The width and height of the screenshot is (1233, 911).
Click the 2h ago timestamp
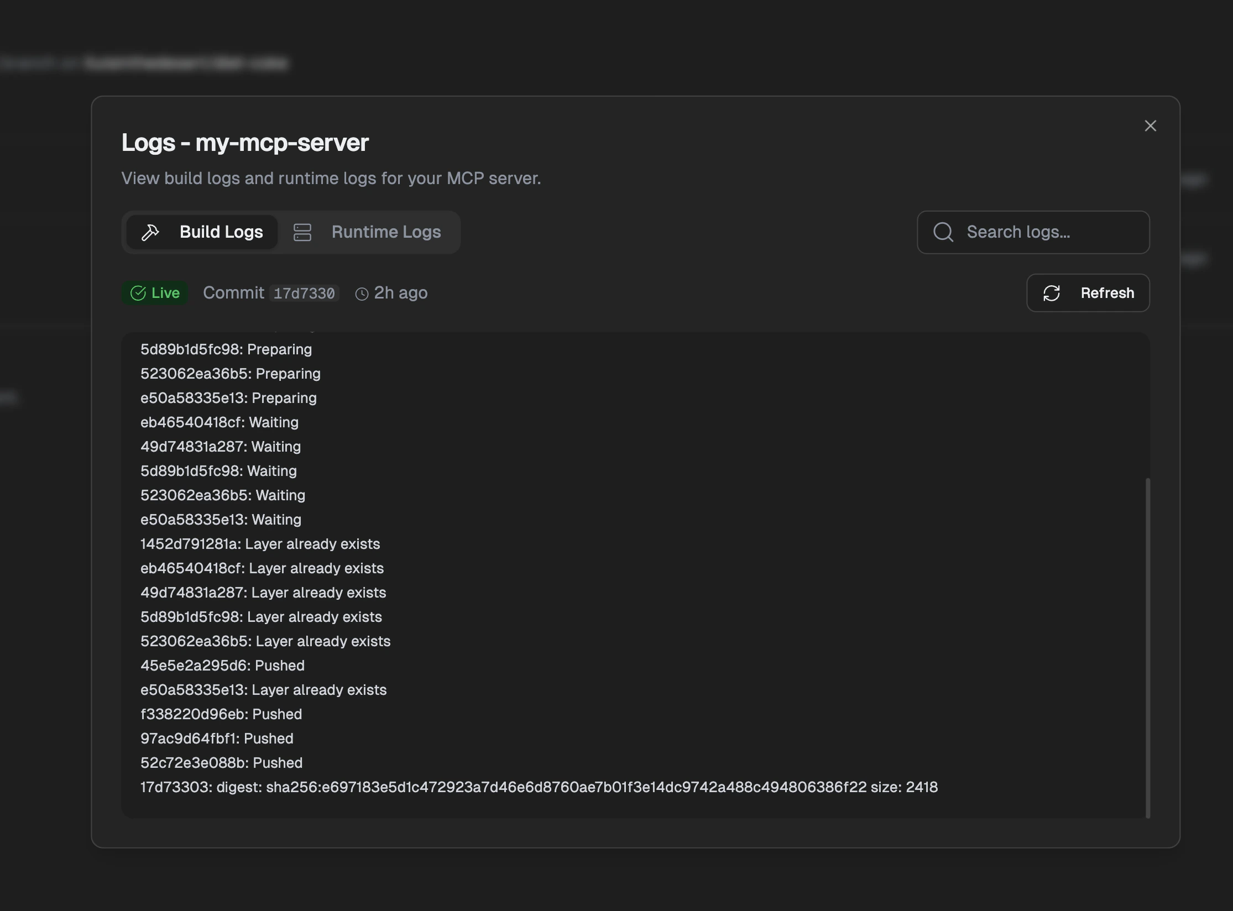coord(401,292)
